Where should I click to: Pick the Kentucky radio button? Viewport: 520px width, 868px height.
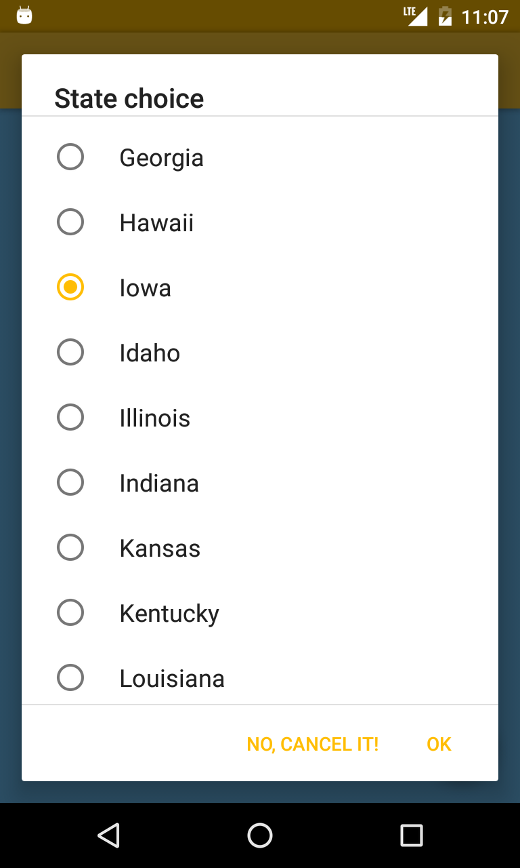70,613
